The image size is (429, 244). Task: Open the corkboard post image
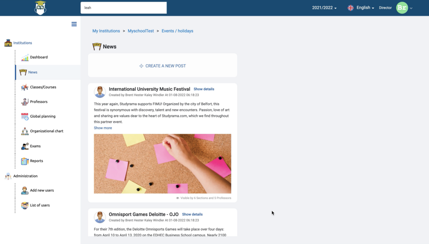click(x=163, y=163)
